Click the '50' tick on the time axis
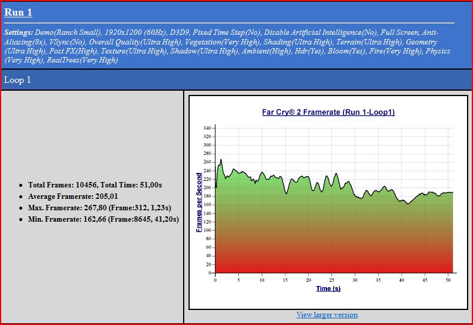The height and width of the screenshot is (325, 473). click(x=448, y=280)
